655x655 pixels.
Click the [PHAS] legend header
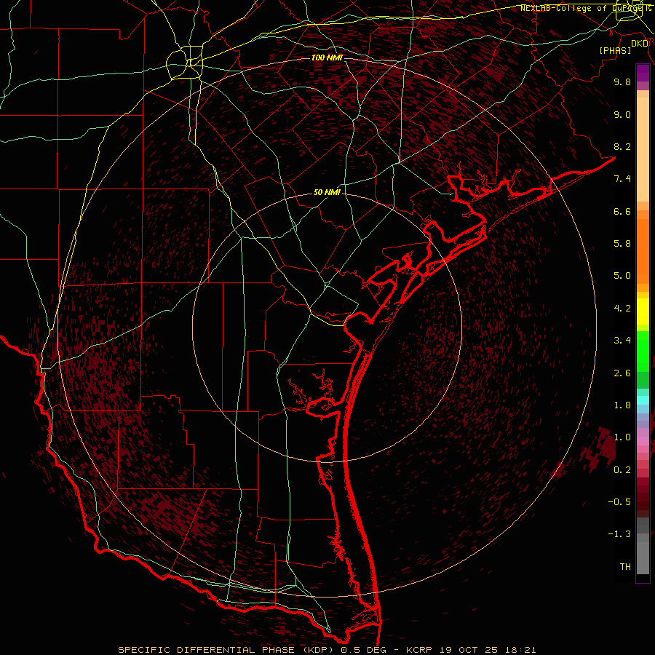(615, 50)
